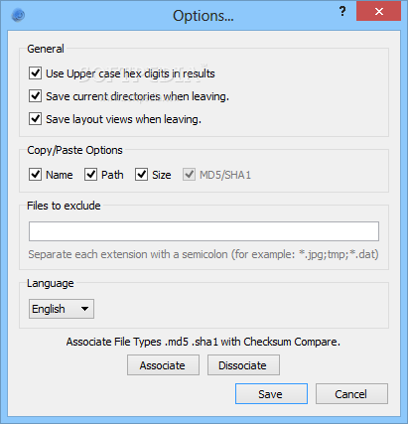Click the language dropdown arrow
This screenshot has width=408, height=424.
coord(84,309)
